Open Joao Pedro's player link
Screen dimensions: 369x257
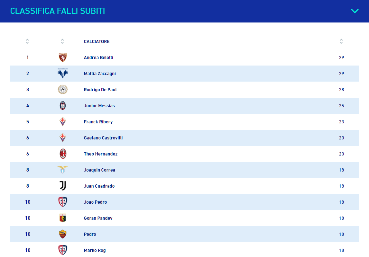[95, 202]
